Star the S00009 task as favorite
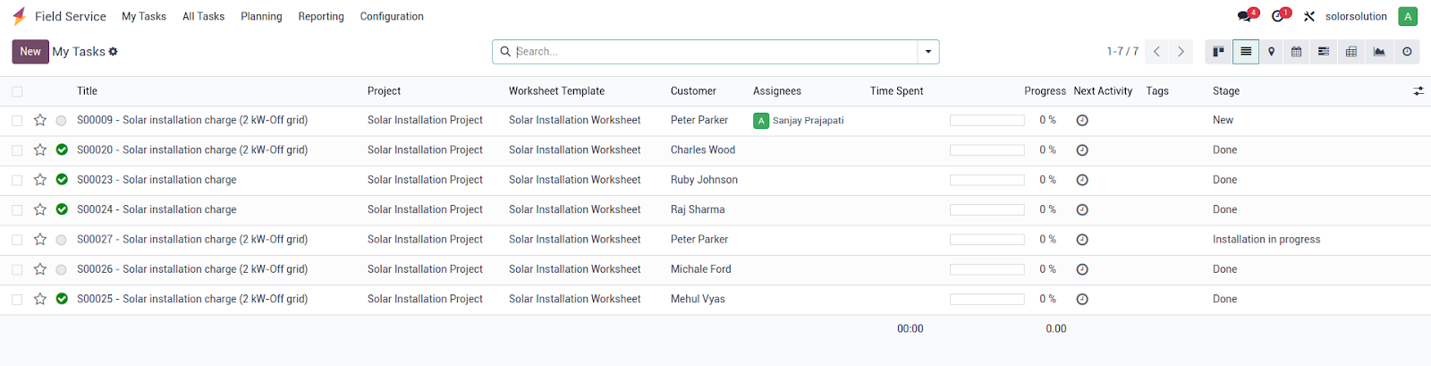The height and width of the screenshot is (366, 1431). tap(40, 120)
